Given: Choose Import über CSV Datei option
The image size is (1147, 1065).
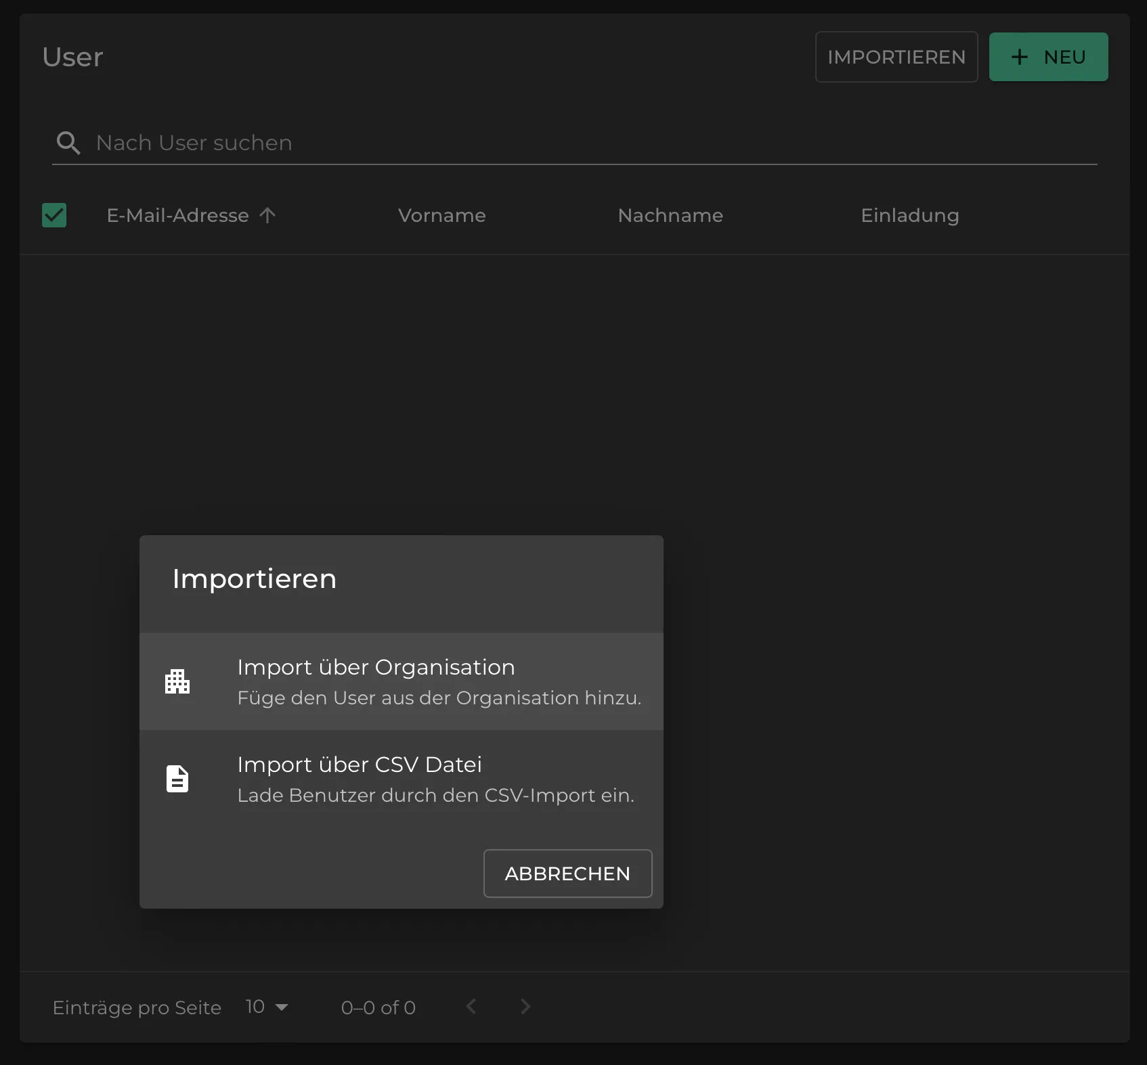Looking at the screenshot, I should pos(402,779).
